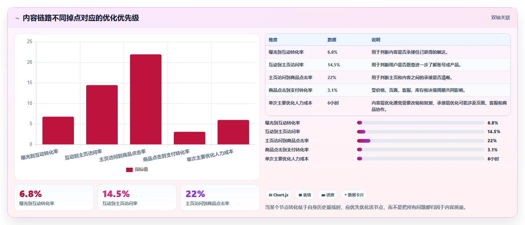Viewport: 525px width, 225px height.
Task: Click the 维度 table column header
Action: [x=273, y=40]
